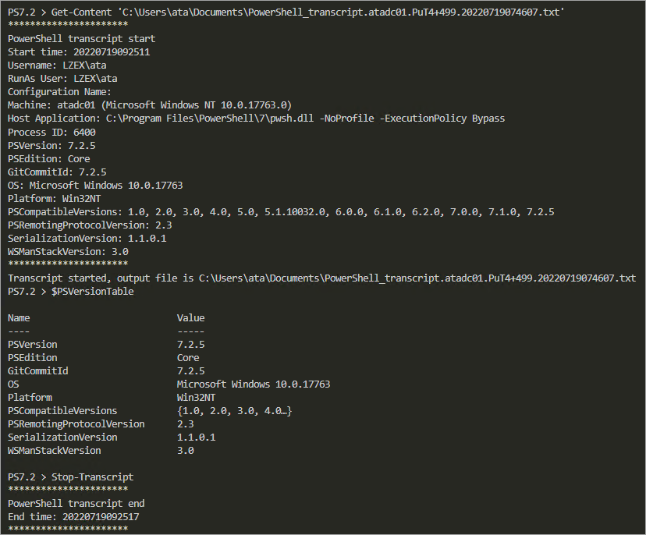Click the Get-Content command text
Viewport: 646px width, 535px height.
click(81, 12)
